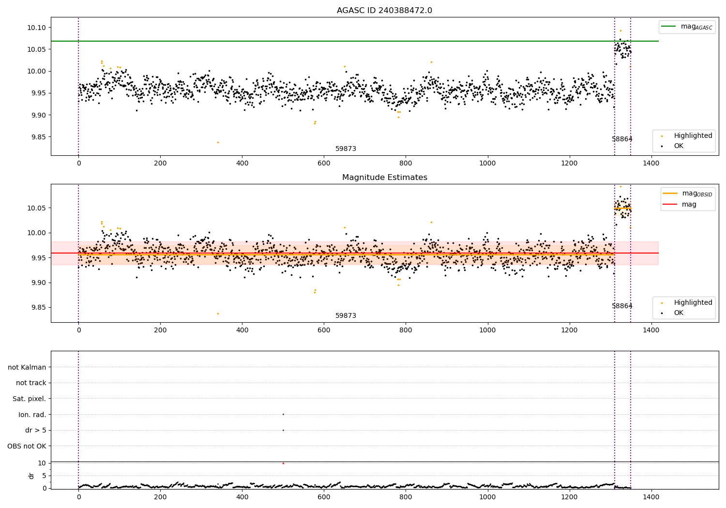Click the dr > 5 flag data point
This screenshot has height=508, width=726.
(x=283, y=430)
